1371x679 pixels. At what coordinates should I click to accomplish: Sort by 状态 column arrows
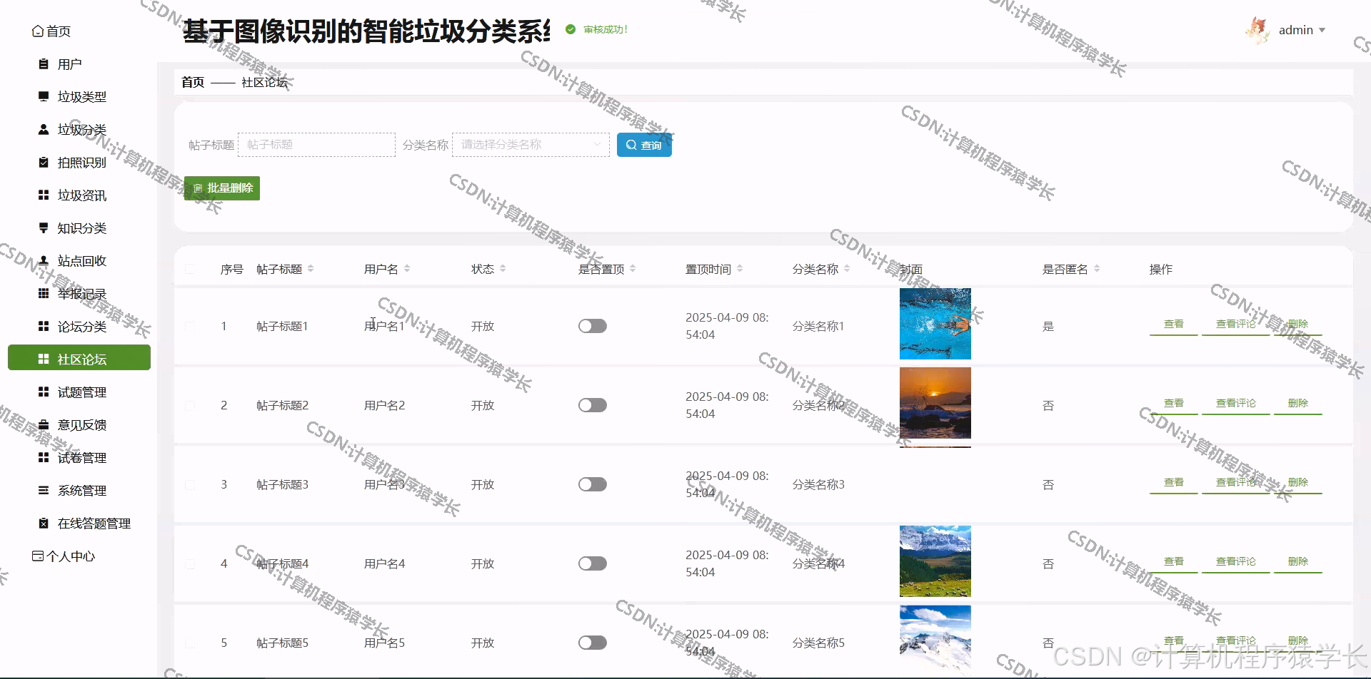(x=503, y=269)
